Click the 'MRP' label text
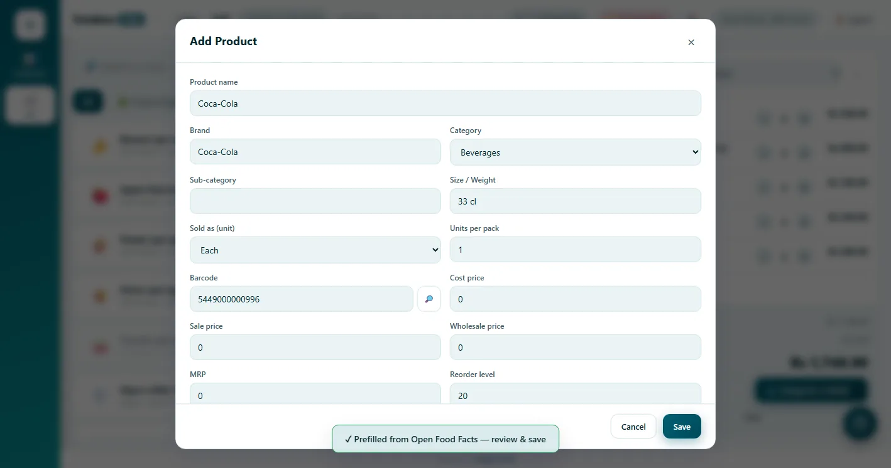 click(198, 375)
